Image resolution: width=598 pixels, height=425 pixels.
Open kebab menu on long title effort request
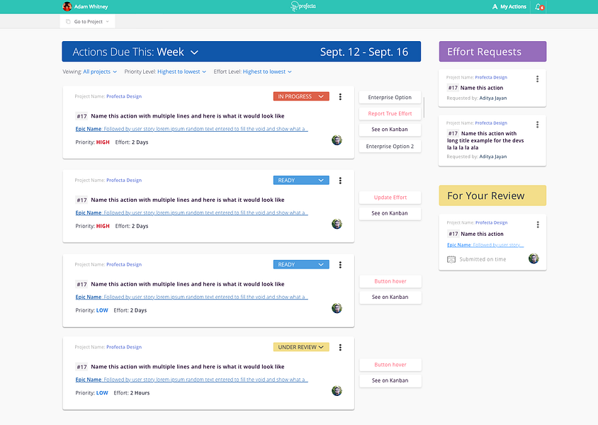tap(537, 125)
